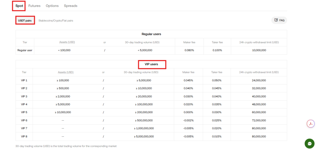Click VIP 2 assets ≥ 500,000
316x149 pixels.
[x=63, y=88]
